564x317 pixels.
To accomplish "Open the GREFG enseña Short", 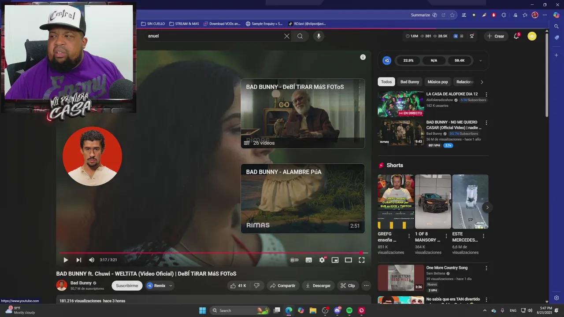I will pyautogui.click(x=396, y=202).
